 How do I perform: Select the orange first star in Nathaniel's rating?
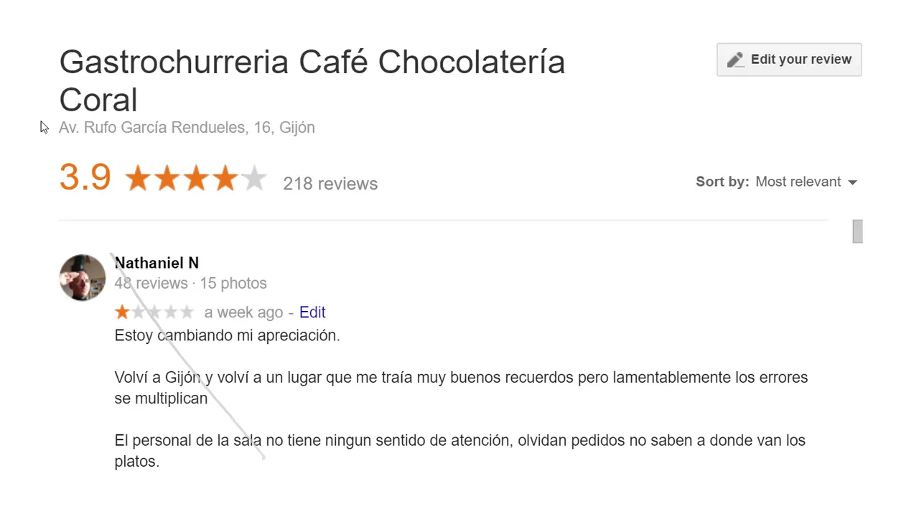[122, 312]
